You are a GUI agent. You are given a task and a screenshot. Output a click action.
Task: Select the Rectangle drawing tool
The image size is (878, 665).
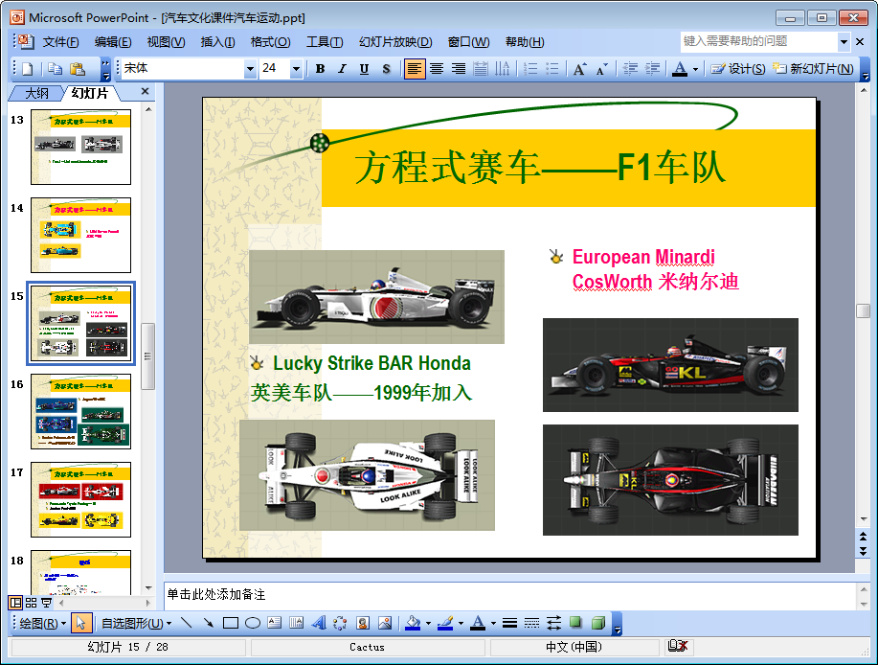(230, 623)
